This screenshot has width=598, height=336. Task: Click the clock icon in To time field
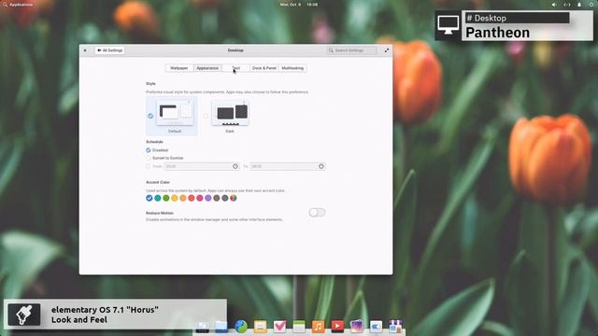tap(321, 166)
